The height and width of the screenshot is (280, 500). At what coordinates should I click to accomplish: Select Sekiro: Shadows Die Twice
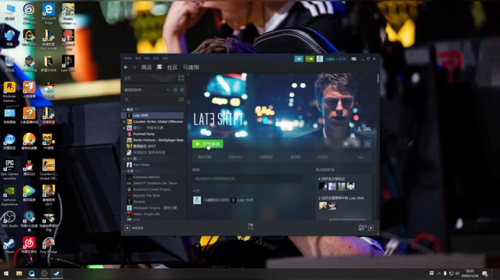point(153,183)
